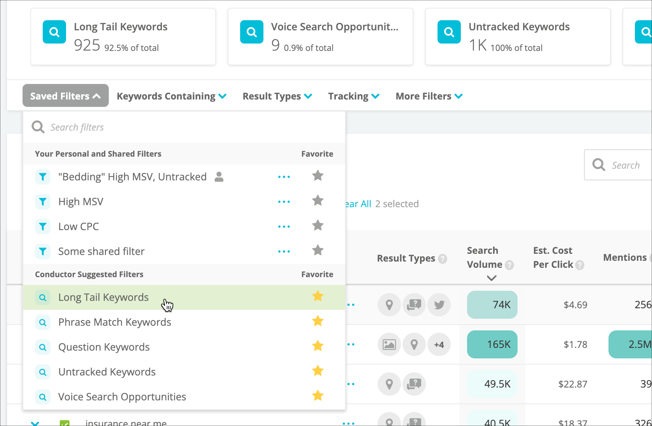Click the funnel icon beside Some shared filter
The image size is (652, 426).
point(43,251)
